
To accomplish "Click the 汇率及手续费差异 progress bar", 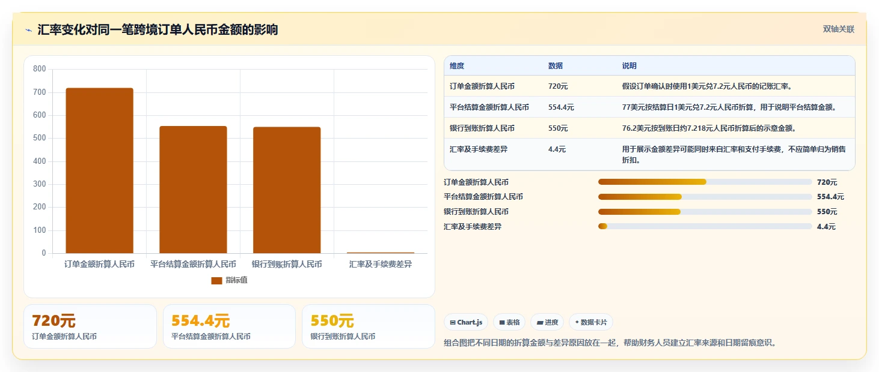I will point(705,226).
